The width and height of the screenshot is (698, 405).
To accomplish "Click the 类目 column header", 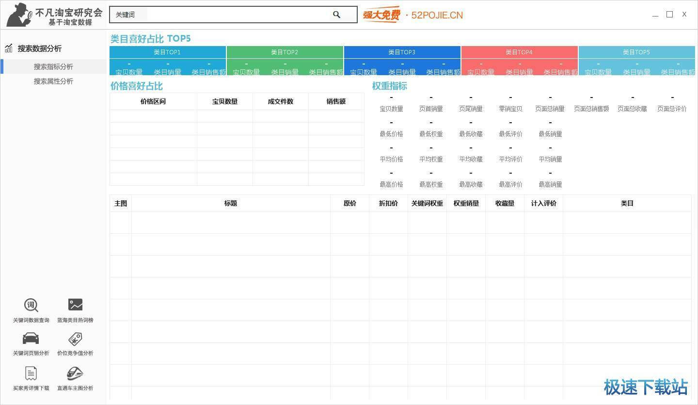I will tap(627, 203).
